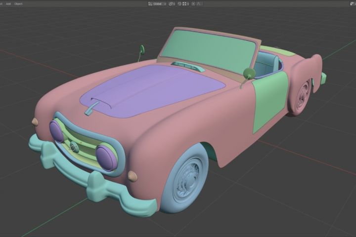Open the snapping options grid dropdown
Image resolution: width=356 pixels, height=237 pixels.
[186, 3]
